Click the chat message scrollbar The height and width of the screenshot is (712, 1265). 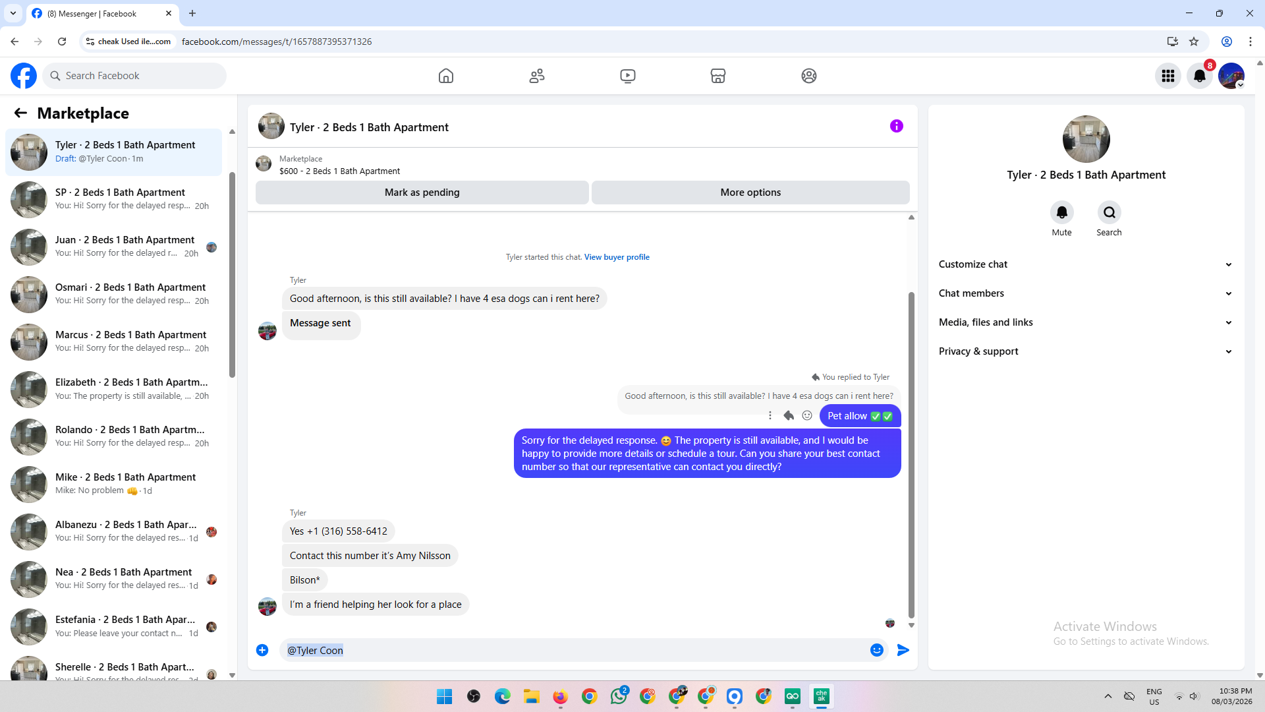(x=911, y=455)
